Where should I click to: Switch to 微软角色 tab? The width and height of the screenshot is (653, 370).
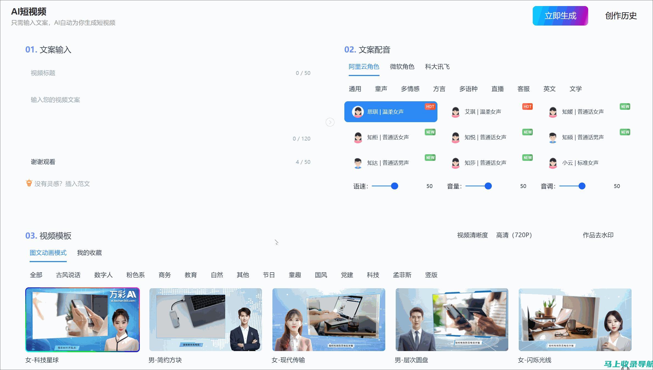[402, 67]
